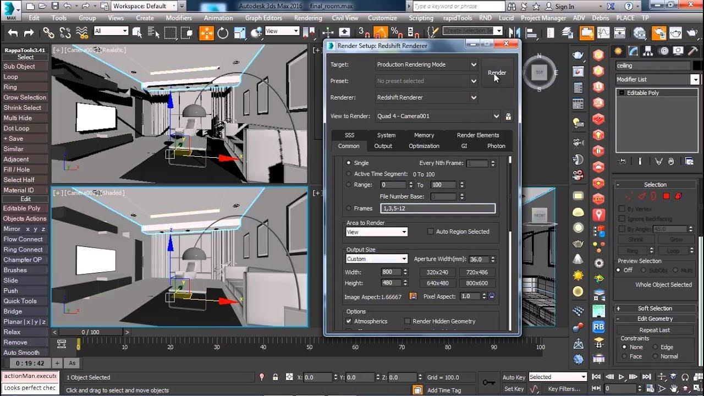
Task: Click the lock selection padlock in status bar
Action: (275, 377)
